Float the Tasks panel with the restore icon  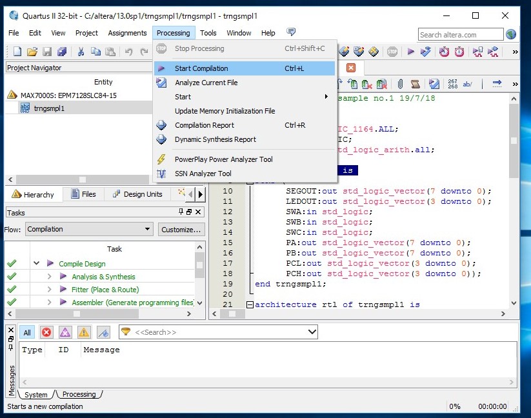point(189,212)
